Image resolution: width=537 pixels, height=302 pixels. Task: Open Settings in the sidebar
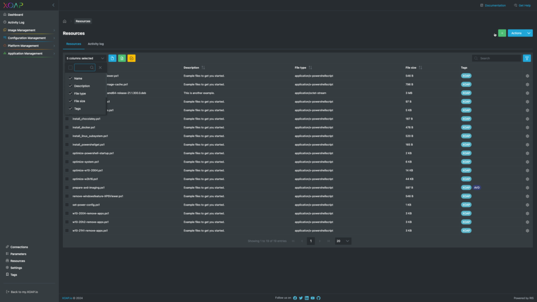pos(16,268)
